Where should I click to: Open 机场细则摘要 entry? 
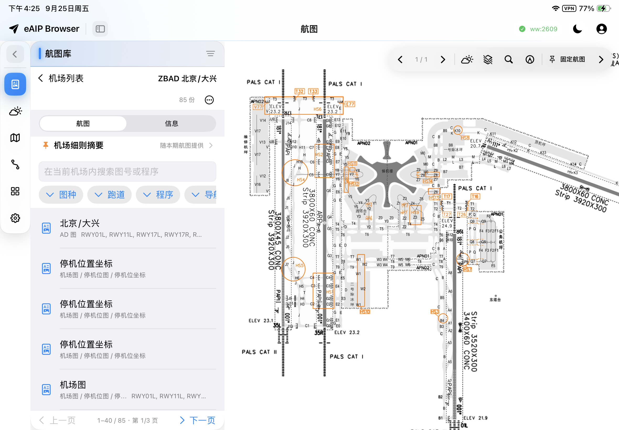pos(127,146)
